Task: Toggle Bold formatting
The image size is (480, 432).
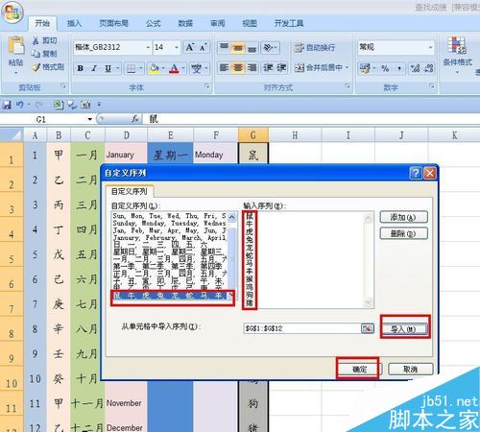Action: pos(81,68)
